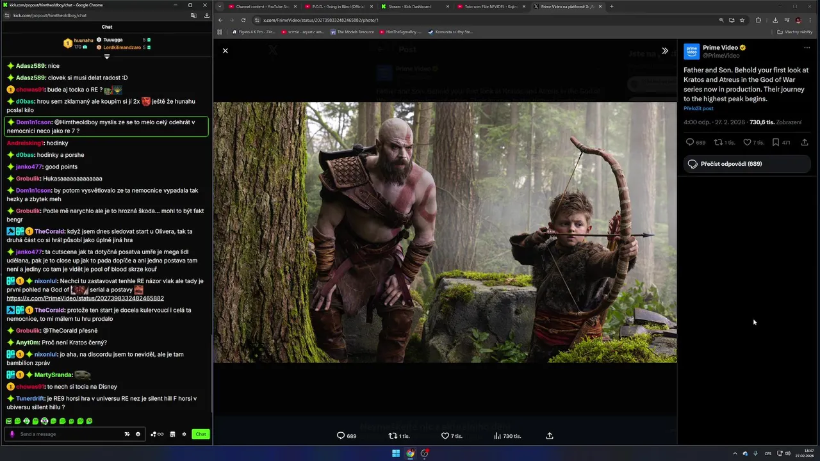Image resolution: width=820 pixels, height=461 pixels.
Task: Open Přečíst odpovědi (689) replies
Action: click(x=747, y=164)
